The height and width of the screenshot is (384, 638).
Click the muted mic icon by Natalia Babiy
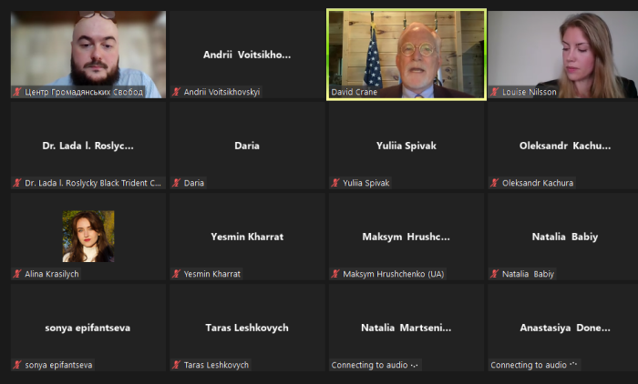click(x=494, y=274)
